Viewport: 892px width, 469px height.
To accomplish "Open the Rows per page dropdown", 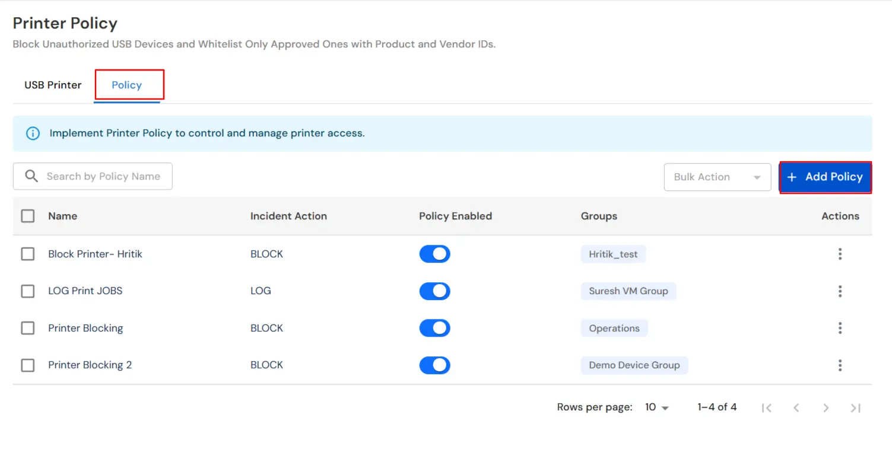I will [x=655, y=407].
